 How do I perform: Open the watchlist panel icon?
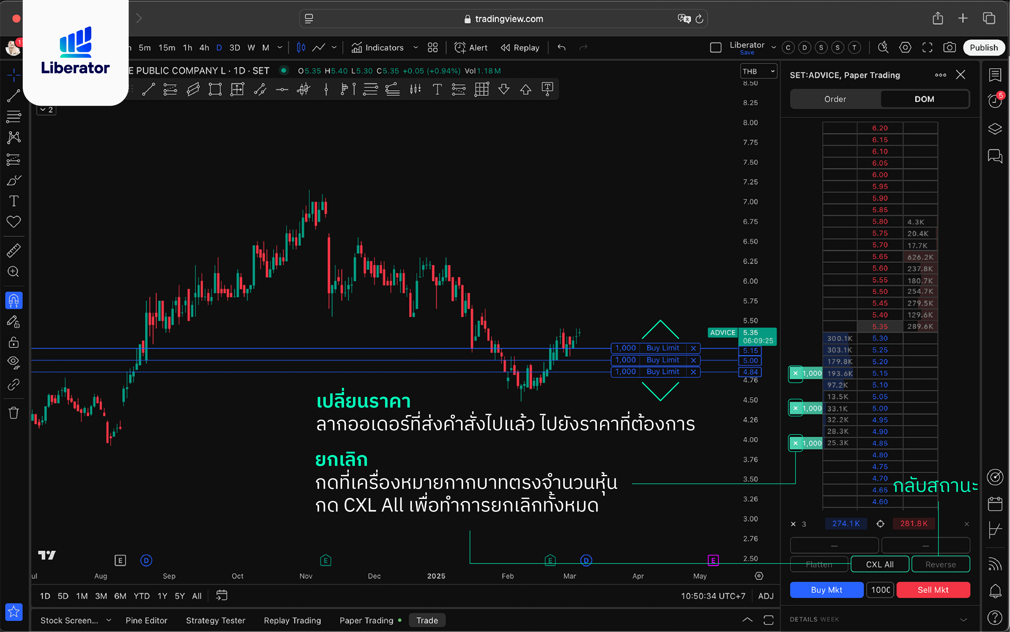pos(995,75)
